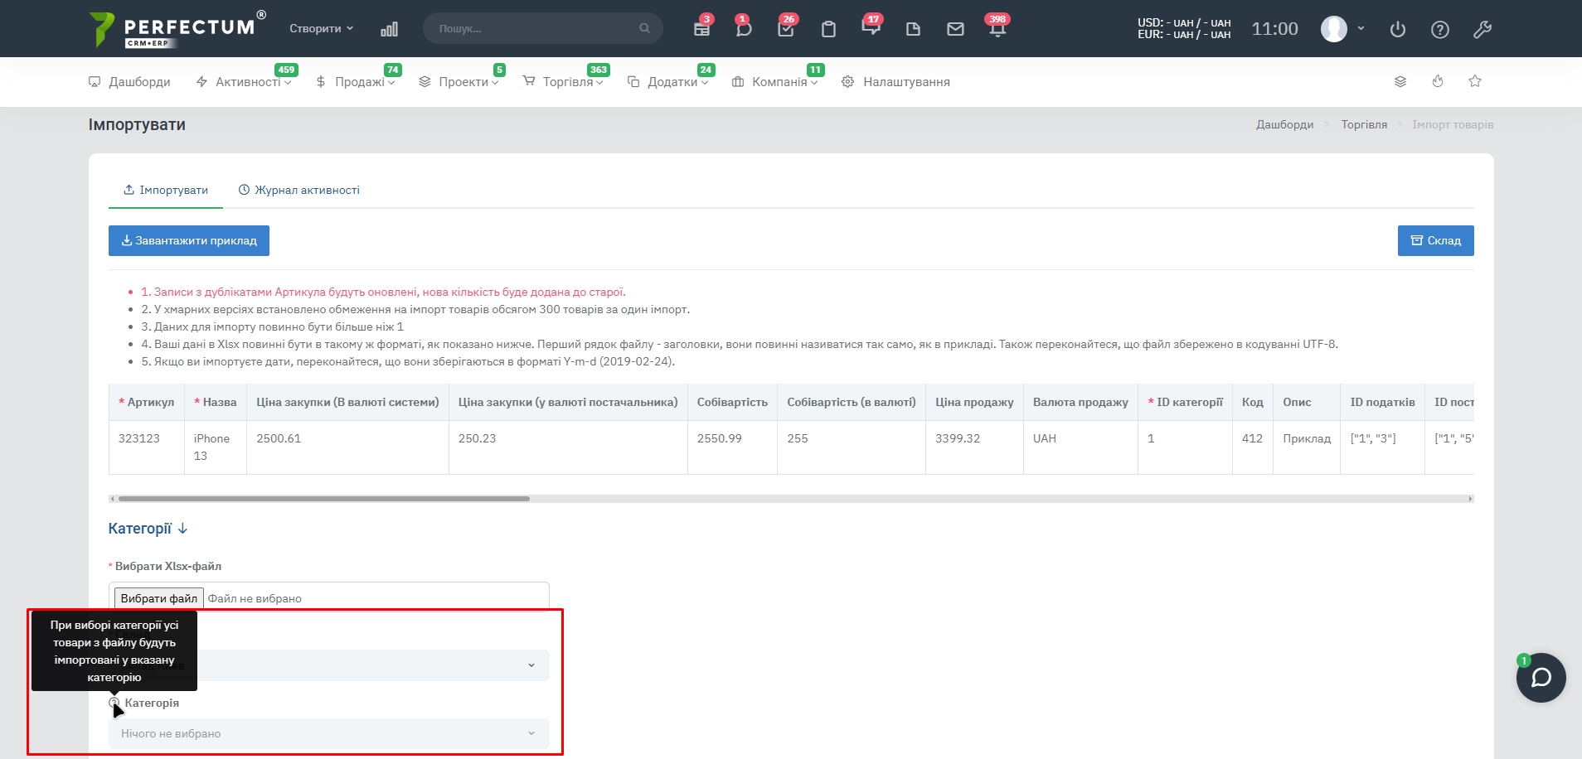1582x759 pixels.
Task: Click the Склад button
Action: pos(1435,240)
